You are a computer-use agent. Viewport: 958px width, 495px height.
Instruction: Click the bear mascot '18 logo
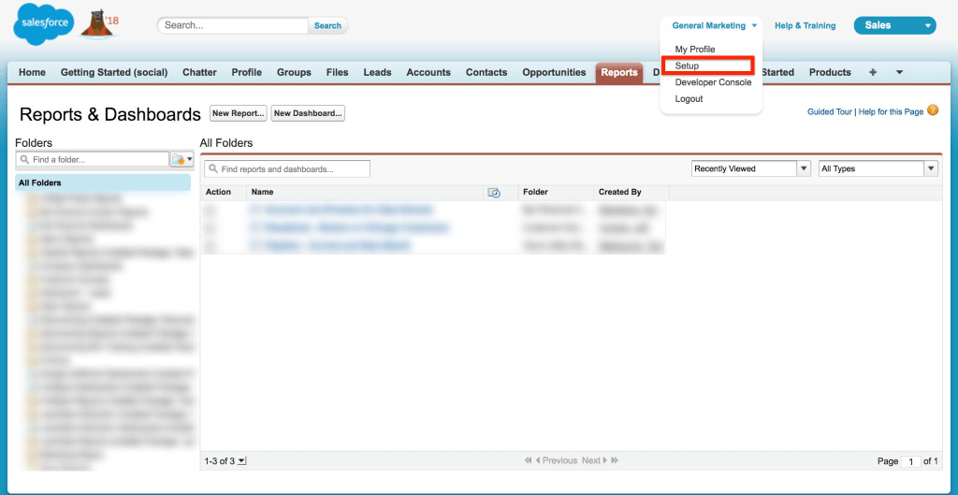[x=99, y=23]
